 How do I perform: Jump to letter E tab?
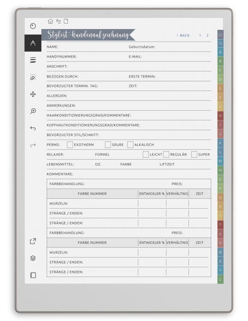tap(220, 88)
